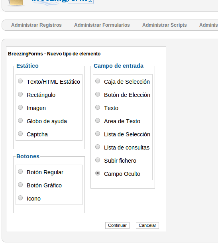
Task: Select Texto/HTML Estático radio option
Action: click(20, 81)
